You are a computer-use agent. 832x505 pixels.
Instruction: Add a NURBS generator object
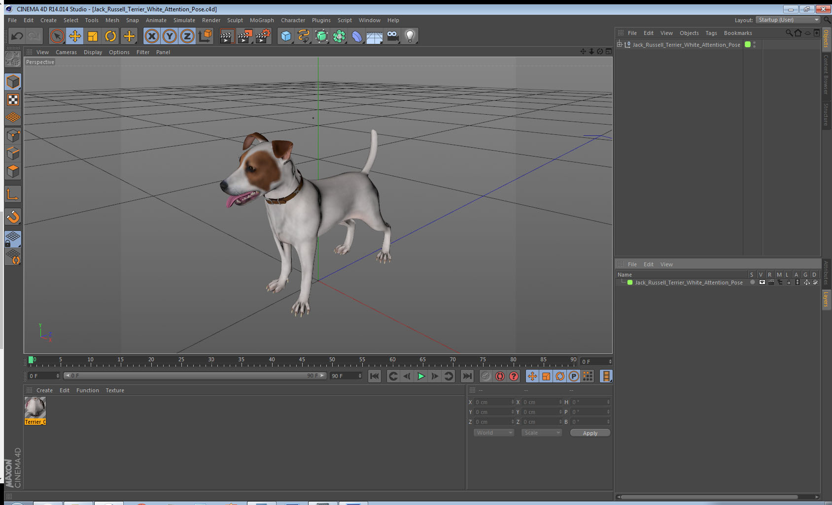pos(321,36)
